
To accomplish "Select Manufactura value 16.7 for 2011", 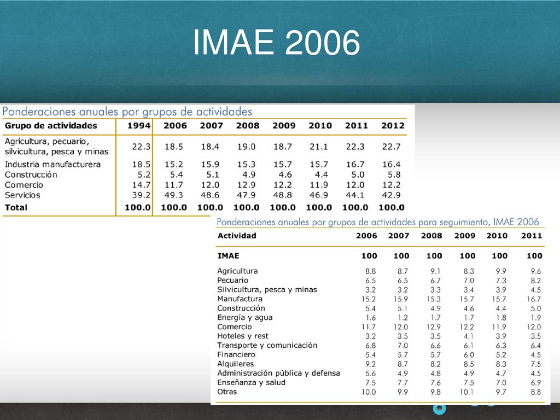I will [x=534, y=299].
